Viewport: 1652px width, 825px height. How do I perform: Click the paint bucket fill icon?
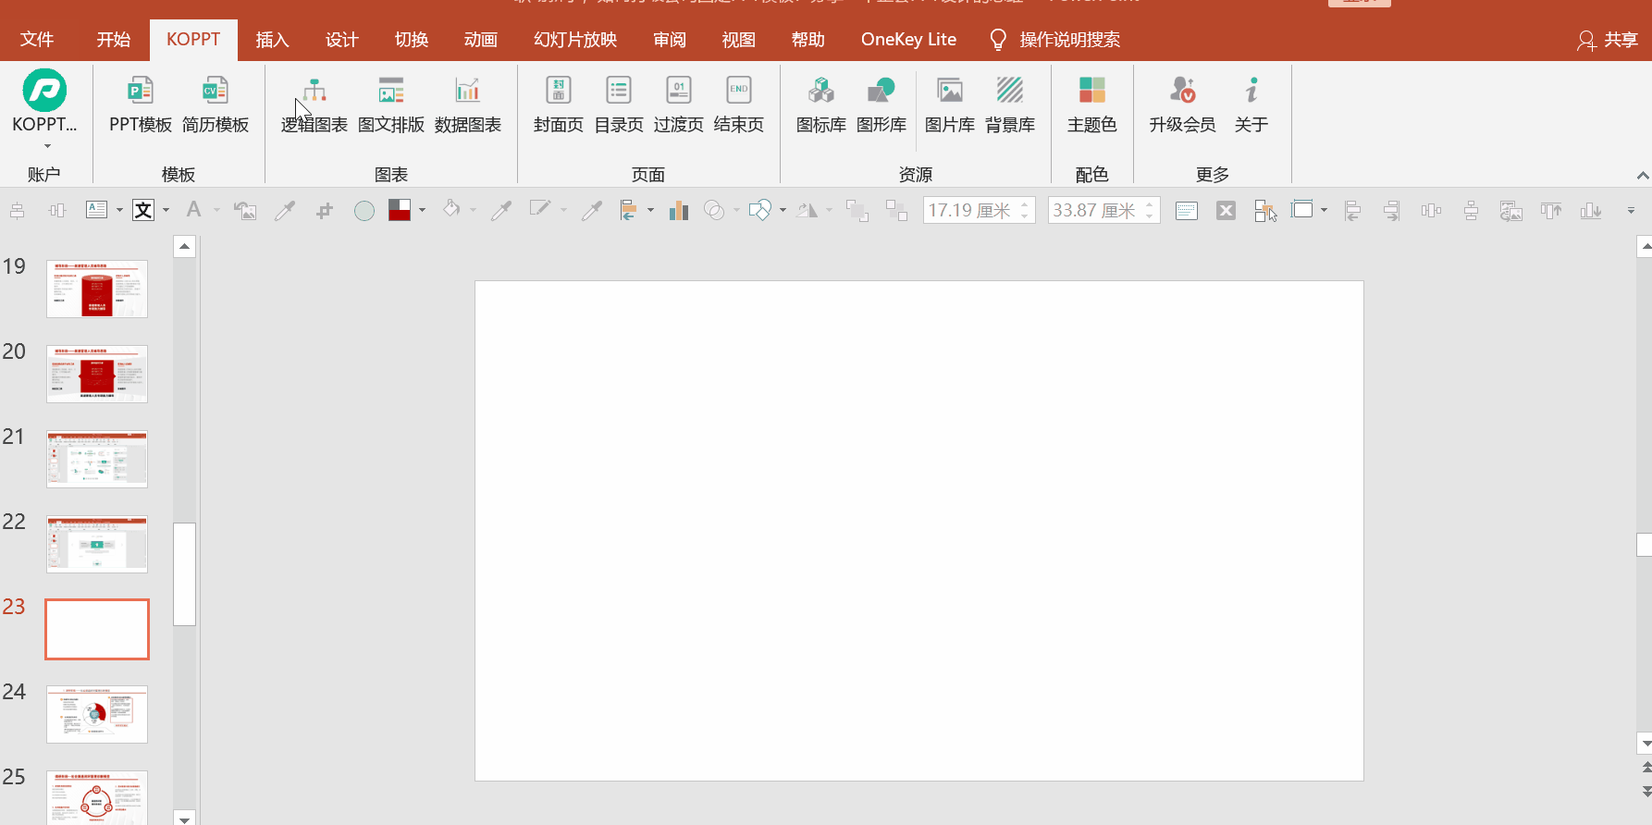pyautogui.click(x=451, y=209)
